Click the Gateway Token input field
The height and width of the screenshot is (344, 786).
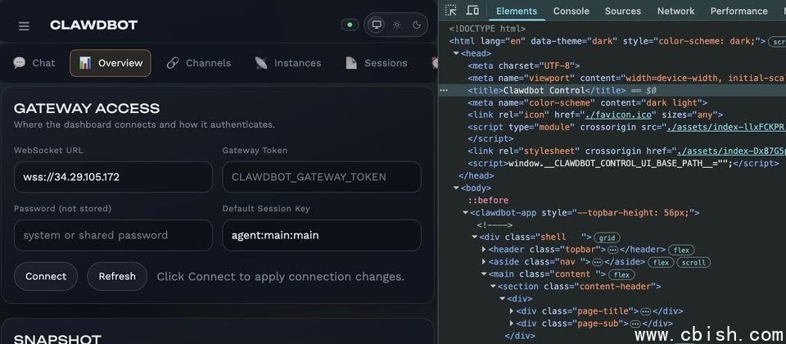point(321,177)
